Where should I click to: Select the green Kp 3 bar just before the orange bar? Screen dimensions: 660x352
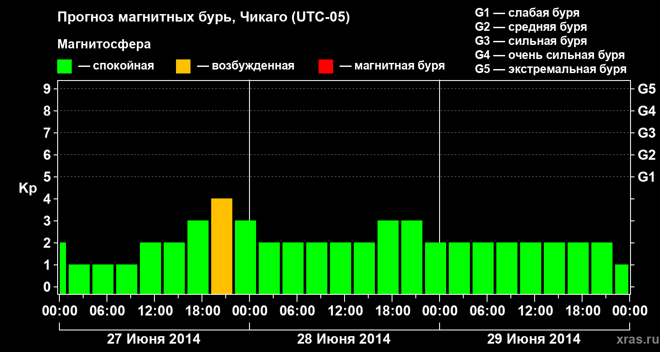click(x=198, y=257)
